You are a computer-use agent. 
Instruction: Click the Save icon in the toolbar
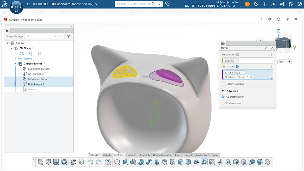56,162
